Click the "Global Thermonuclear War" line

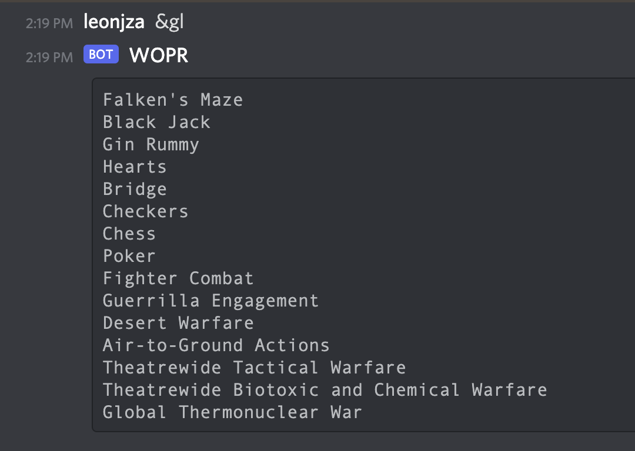(x=232, y=412)
